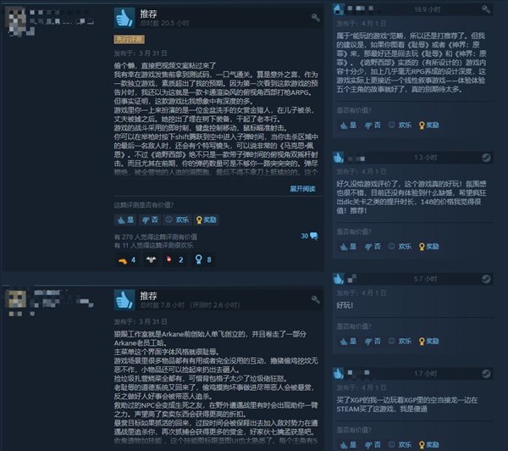This screenshot has width=508, height=451.
Task: Vote 否 on the 1.3 小时 review
Action: pos(373,247)
